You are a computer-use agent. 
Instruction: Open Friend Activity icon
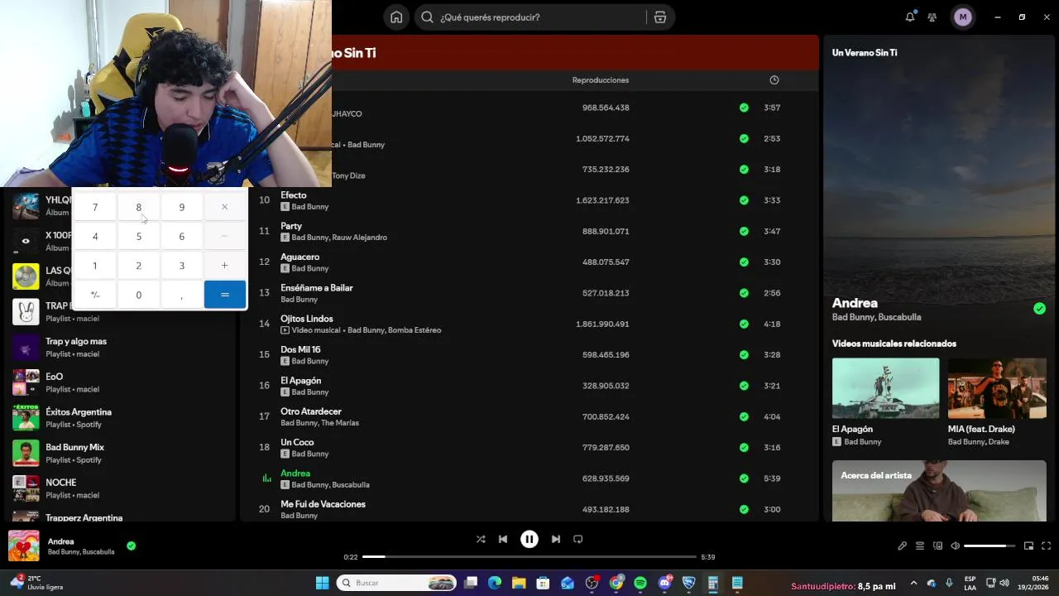pyautogui.click(x=932, y=17)
